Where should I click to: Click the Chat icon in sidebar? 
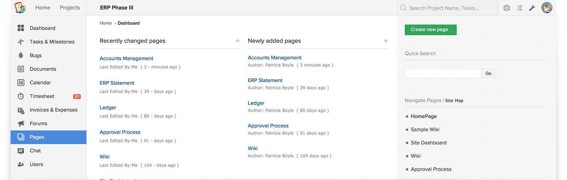click(x=21, y=151)
